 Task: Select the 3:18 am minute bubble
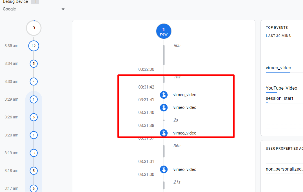tap(34, 171)
